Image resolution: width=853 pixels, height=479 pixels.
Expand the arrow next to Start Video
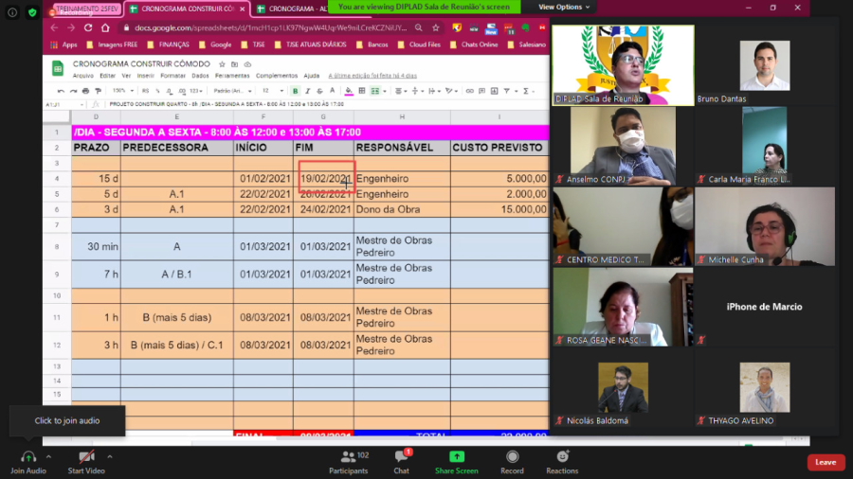point(109,456)
